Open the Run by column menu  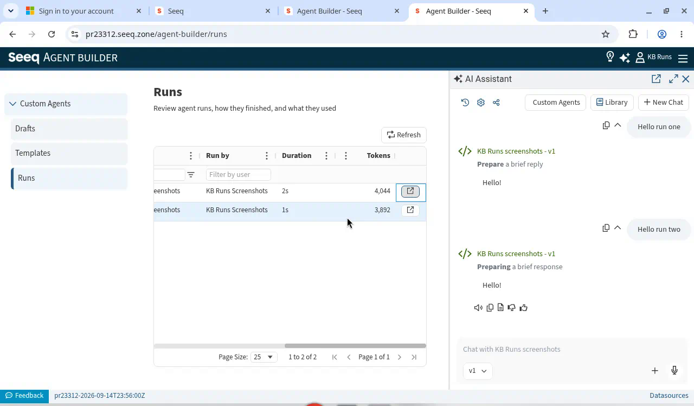coord(267,156)
